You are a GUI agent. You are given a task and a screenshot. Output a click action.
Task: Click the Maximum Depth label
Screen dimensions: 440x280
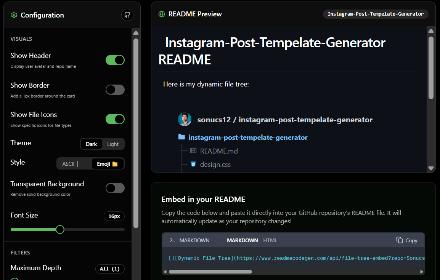click(x=35, y=268)
